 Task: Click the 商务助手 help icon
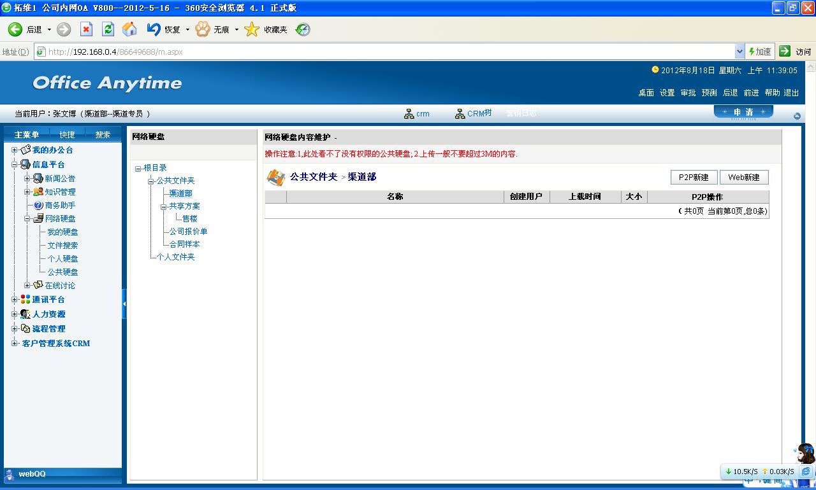38,206
